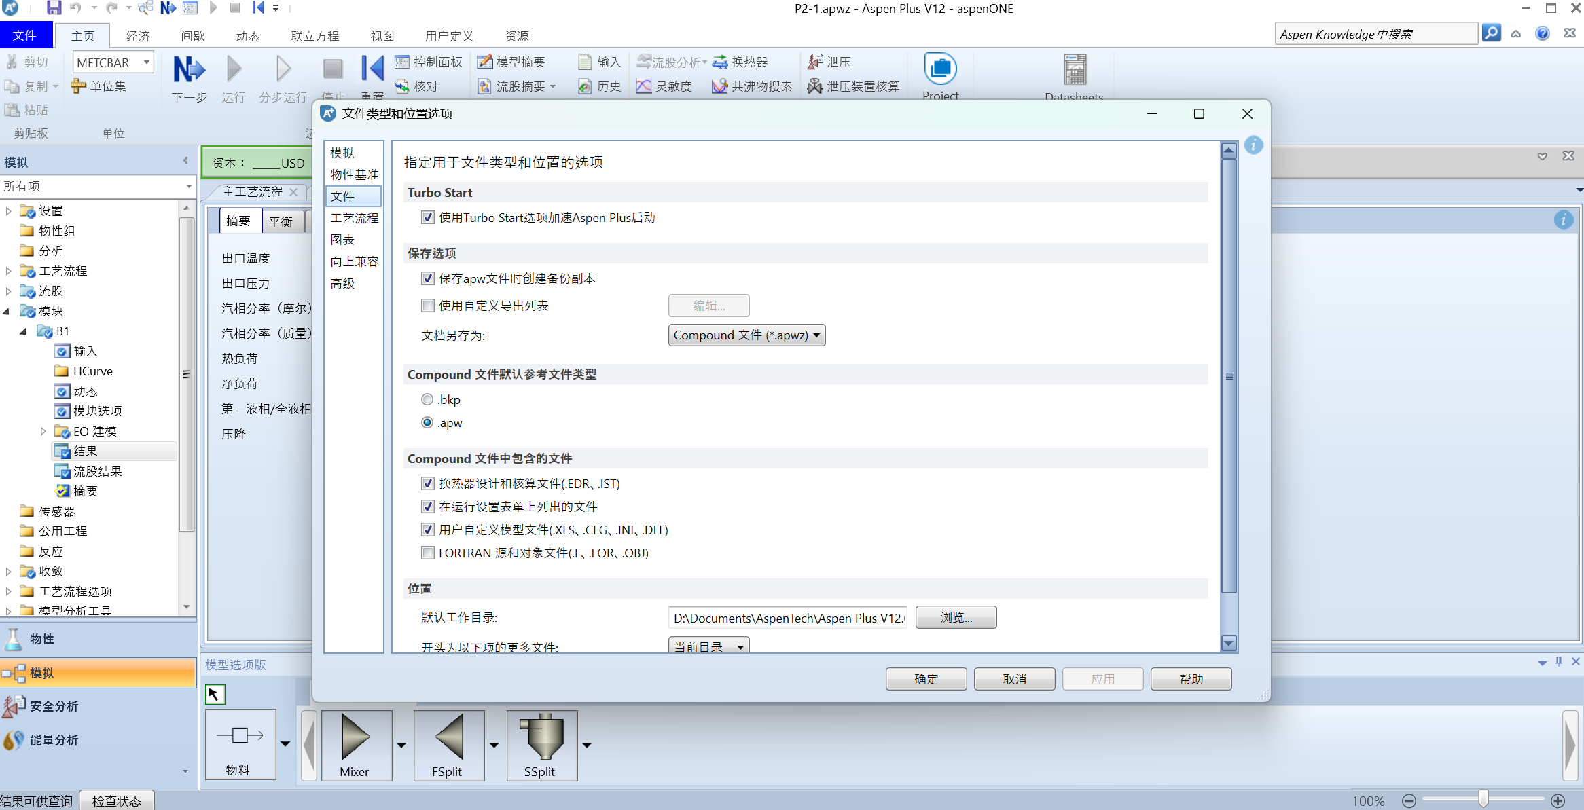
Task: Click the 浏览... browse button
Action: 956,618
